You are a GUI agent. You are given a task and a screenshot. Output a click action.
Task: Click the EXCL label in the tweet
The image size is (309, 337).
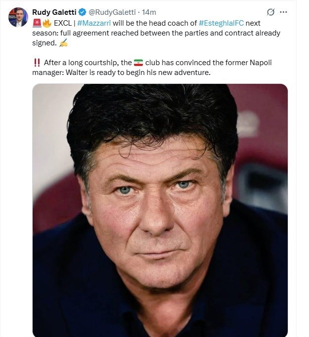63,23
